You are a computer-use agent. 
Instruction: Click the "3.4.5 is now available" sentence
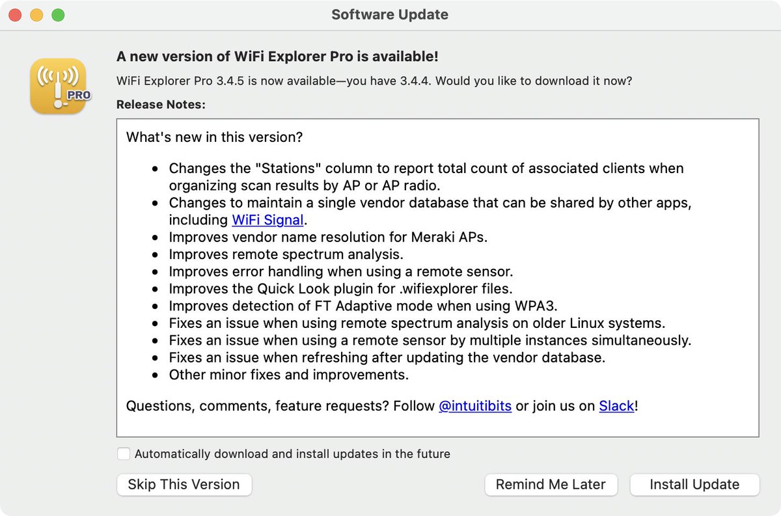tap(374, 81)
